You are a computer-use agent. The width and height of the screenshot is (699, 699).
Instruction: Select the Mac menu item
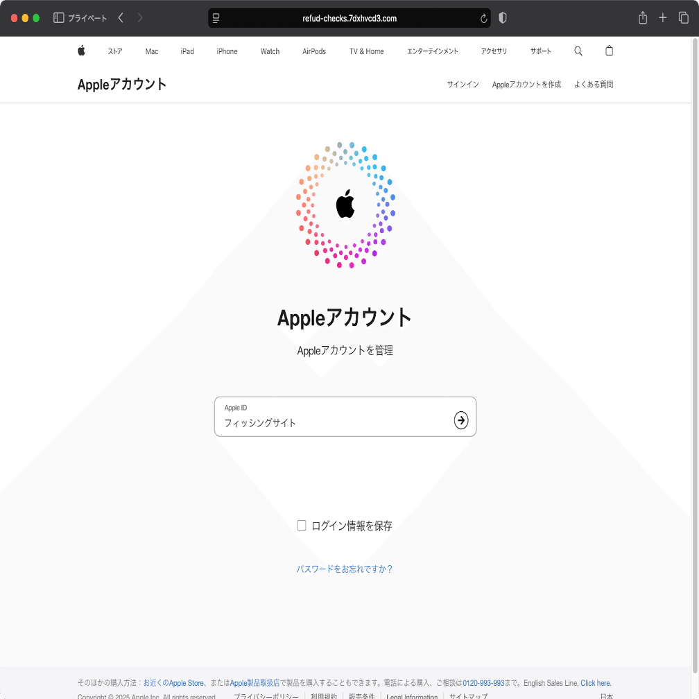click(x=151, y=51)
